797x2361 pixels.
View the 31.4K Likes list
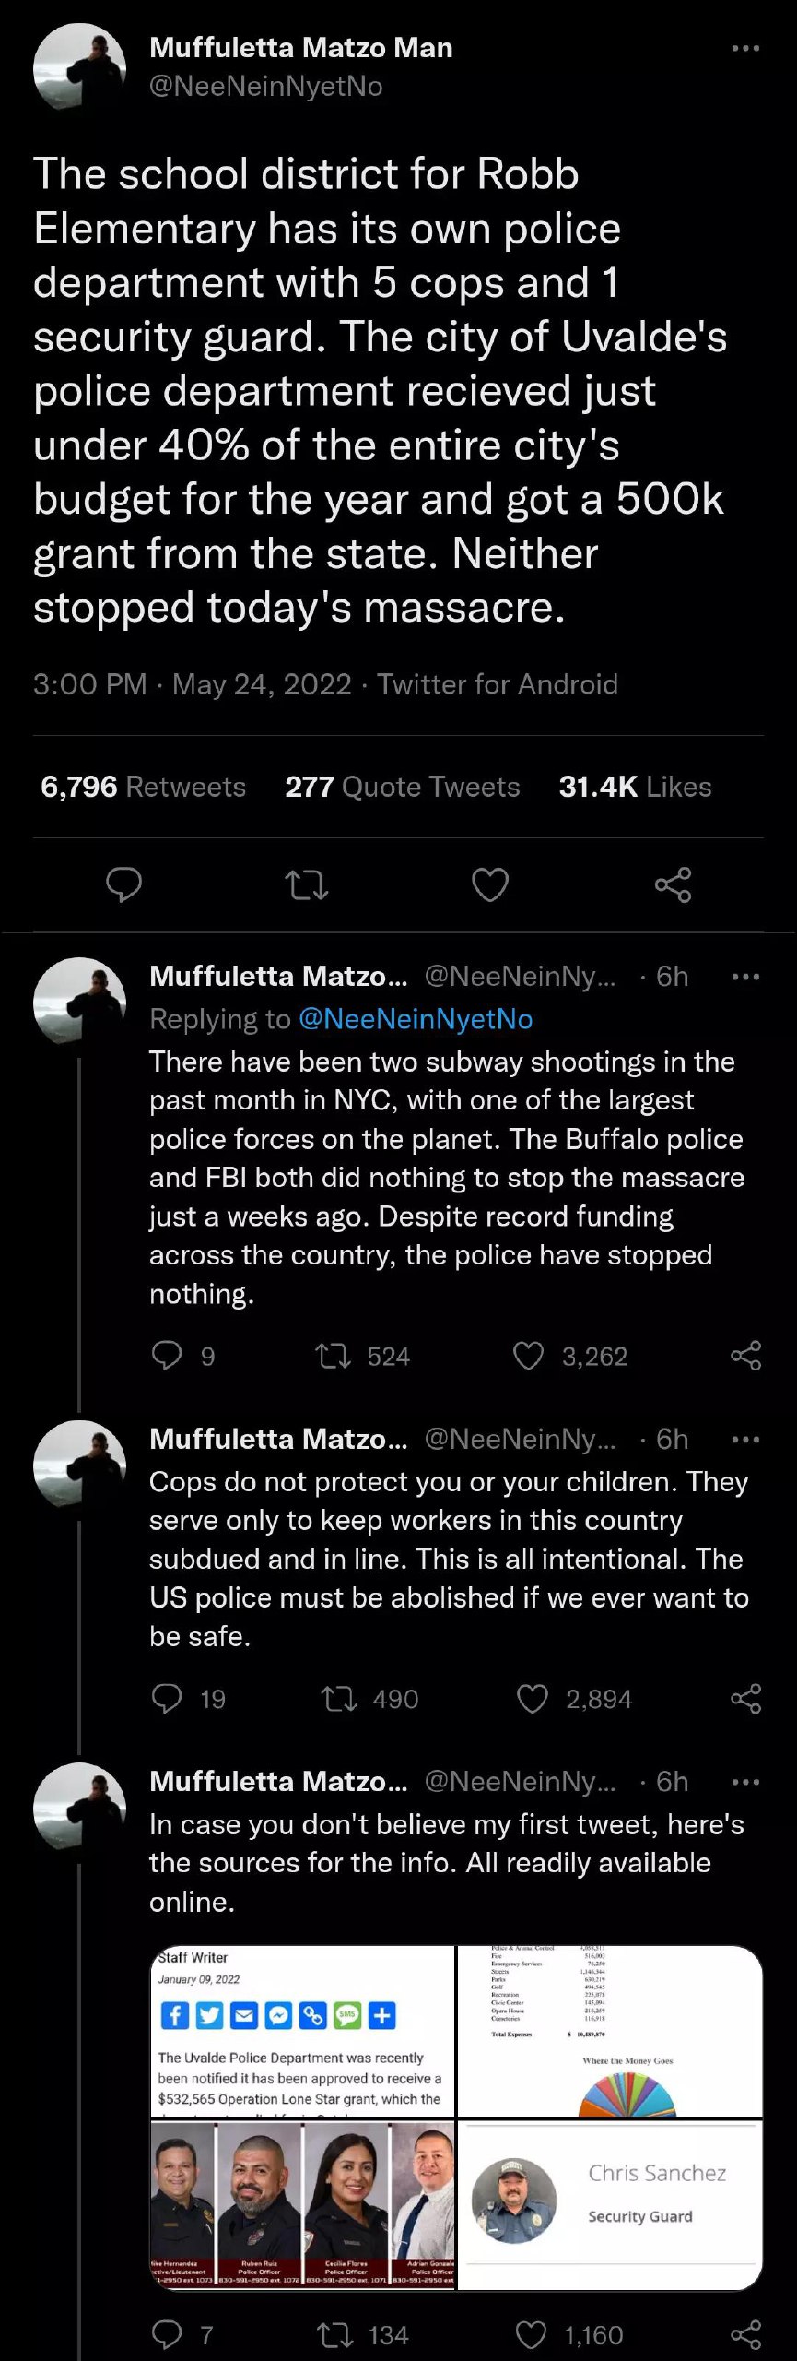635,787
